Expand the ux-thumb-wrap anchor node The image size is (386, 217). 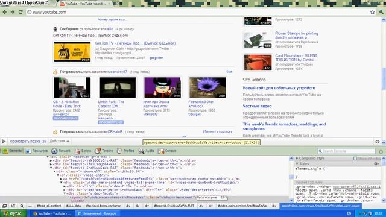[x=62, y=179]
